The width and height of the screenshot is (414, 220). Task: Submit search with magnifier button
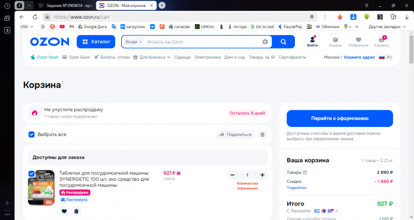pos(284,42)
